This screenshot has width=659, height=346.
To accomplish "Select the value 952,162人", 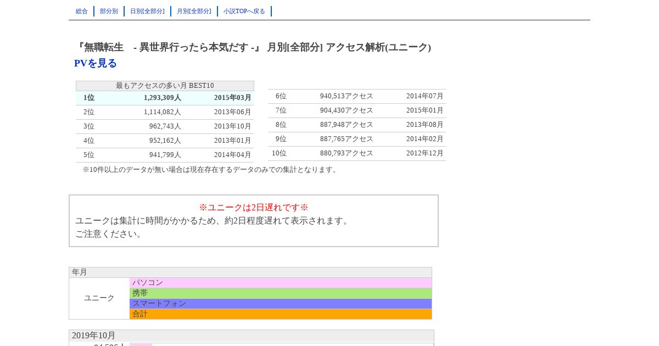I will [x=165, y=141].
